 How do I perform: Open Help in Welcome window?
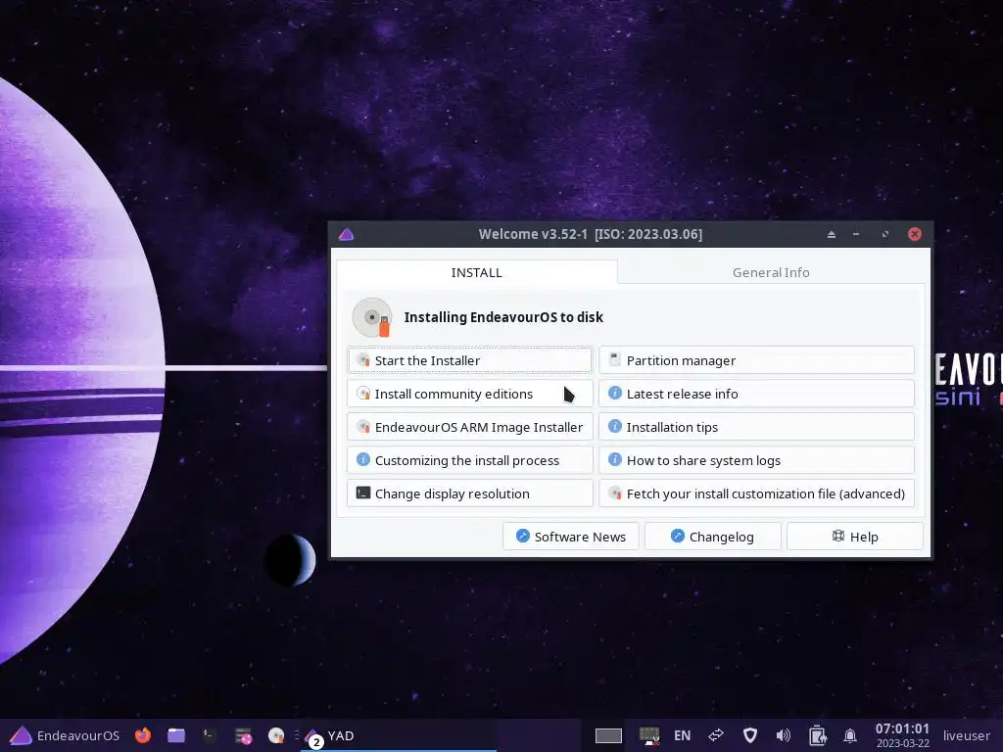click(x=854, y=536)
